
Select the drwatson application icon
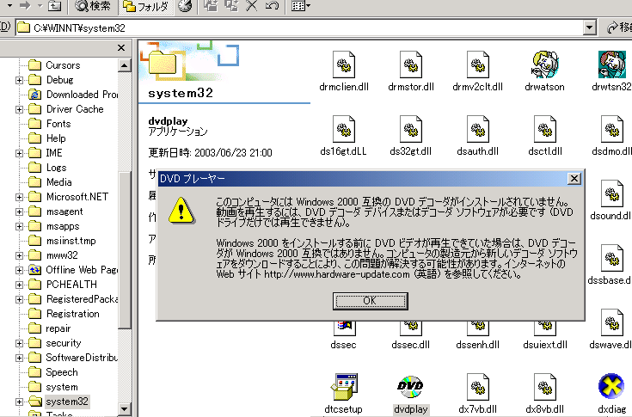[x=545, y=64]
